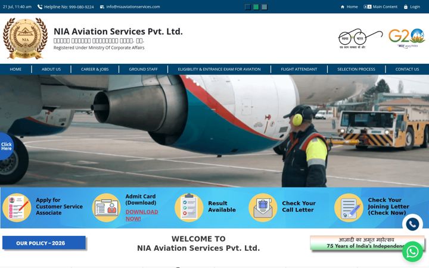This screenshot has width=429, height=268.
Task: Click the Call Letter envelope icon
Action: pyautogui.click(x=263, y=208)
